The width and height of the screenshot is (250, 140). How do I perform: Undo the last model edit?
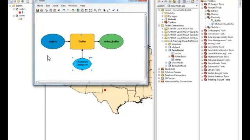coord(64,10)
